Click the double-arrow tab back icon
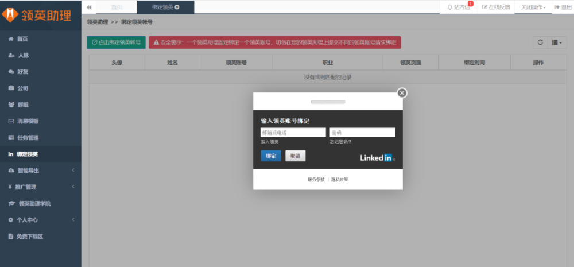This screenshot has height=267, width=574. click(89, 7)
